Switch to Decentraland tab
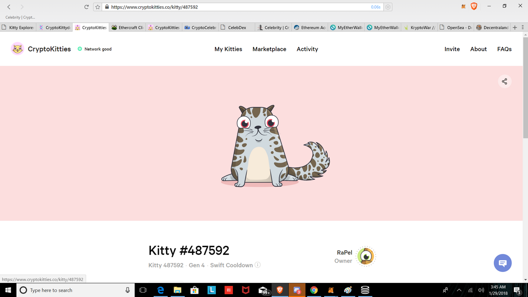 493,28
